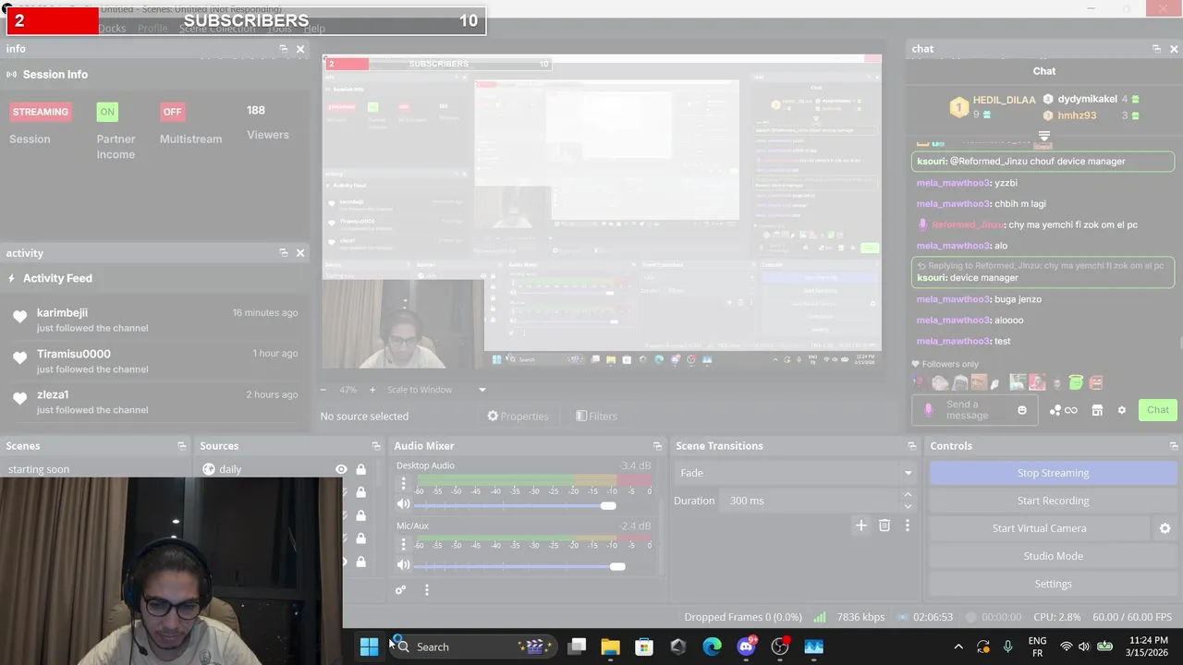Decrease transition duration with down arrow

tap(908, 506)
